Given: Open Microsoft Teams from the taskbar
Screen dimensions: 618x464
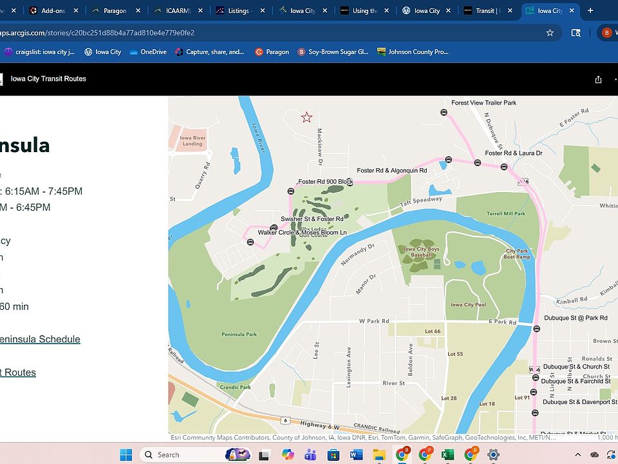Looking at the screenshot, I should point(310,454).
